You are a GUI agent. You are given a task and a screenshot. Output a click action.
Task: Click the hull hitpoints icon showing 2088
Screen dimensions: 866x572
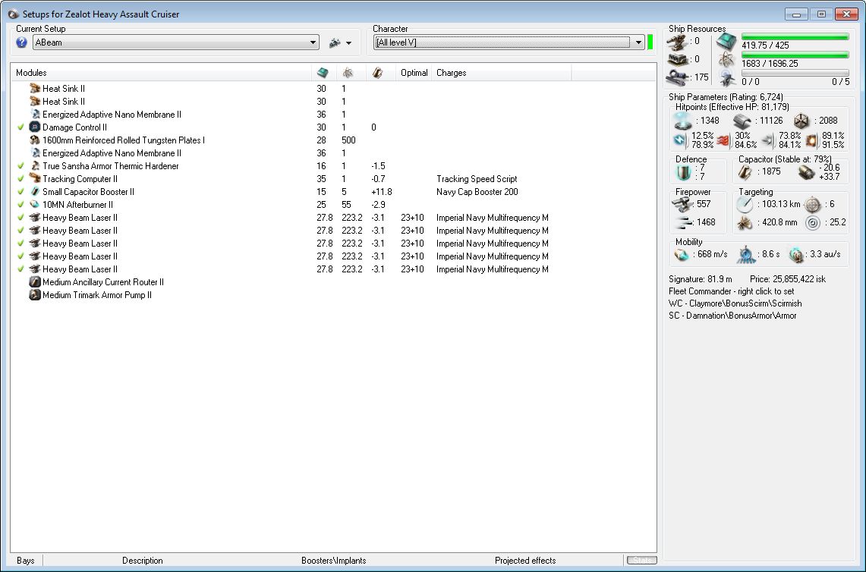[x=801, y=121]
